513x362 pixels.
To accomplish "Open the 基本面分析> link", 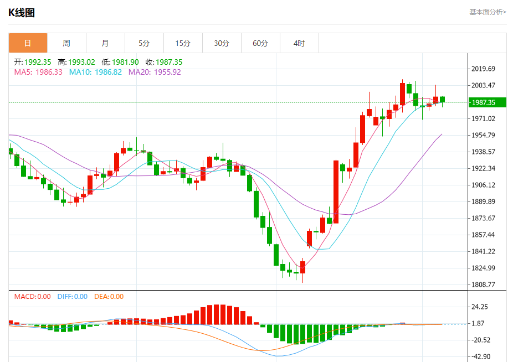I will point(488,12).
